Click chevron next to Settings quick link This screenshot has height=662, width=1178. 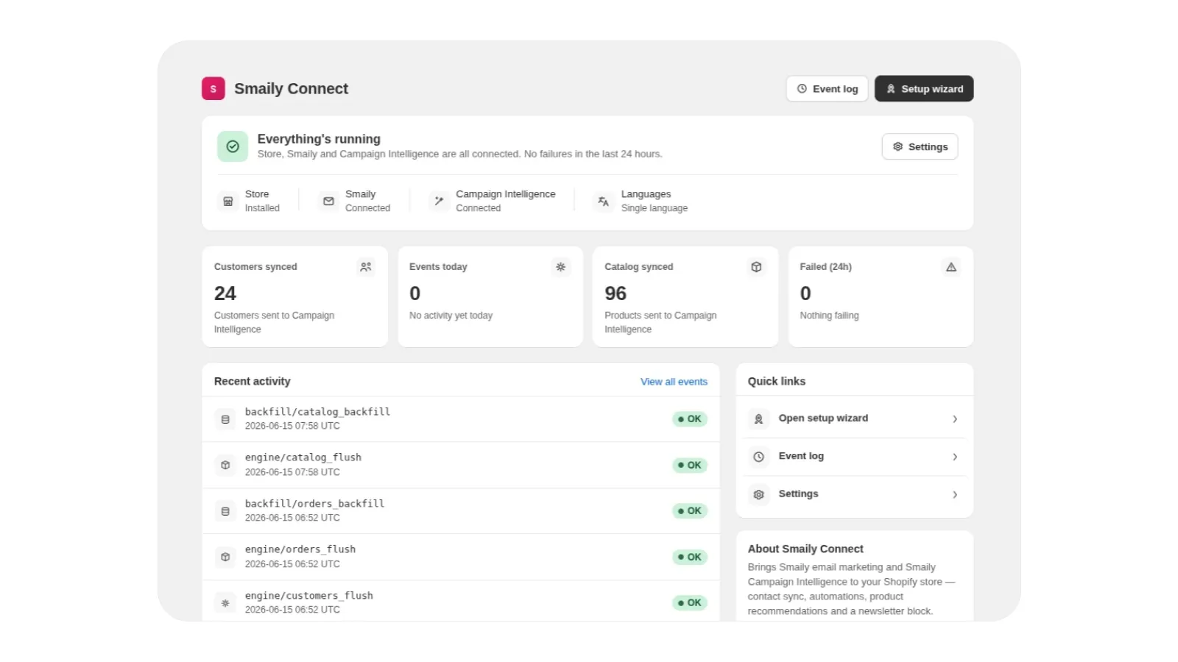tap(955, 495)
